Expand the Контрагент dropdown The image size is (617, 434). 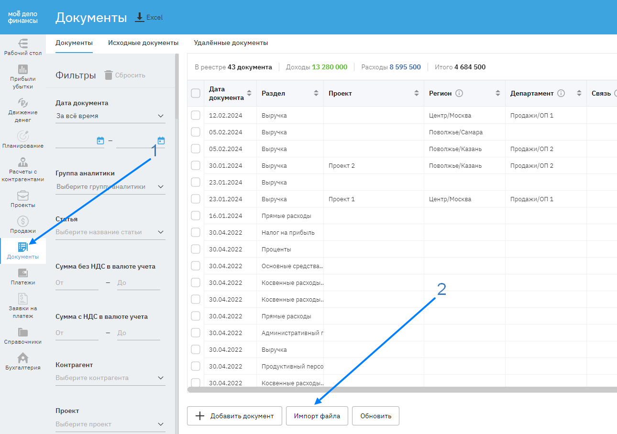[x=110, y=378]
